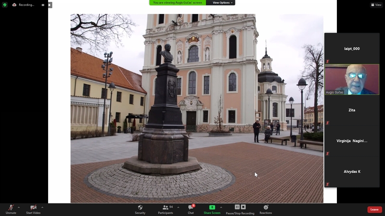Open the View Options dropdown
This screenshot has width=385, height=216.
click(x=223, y=3)
